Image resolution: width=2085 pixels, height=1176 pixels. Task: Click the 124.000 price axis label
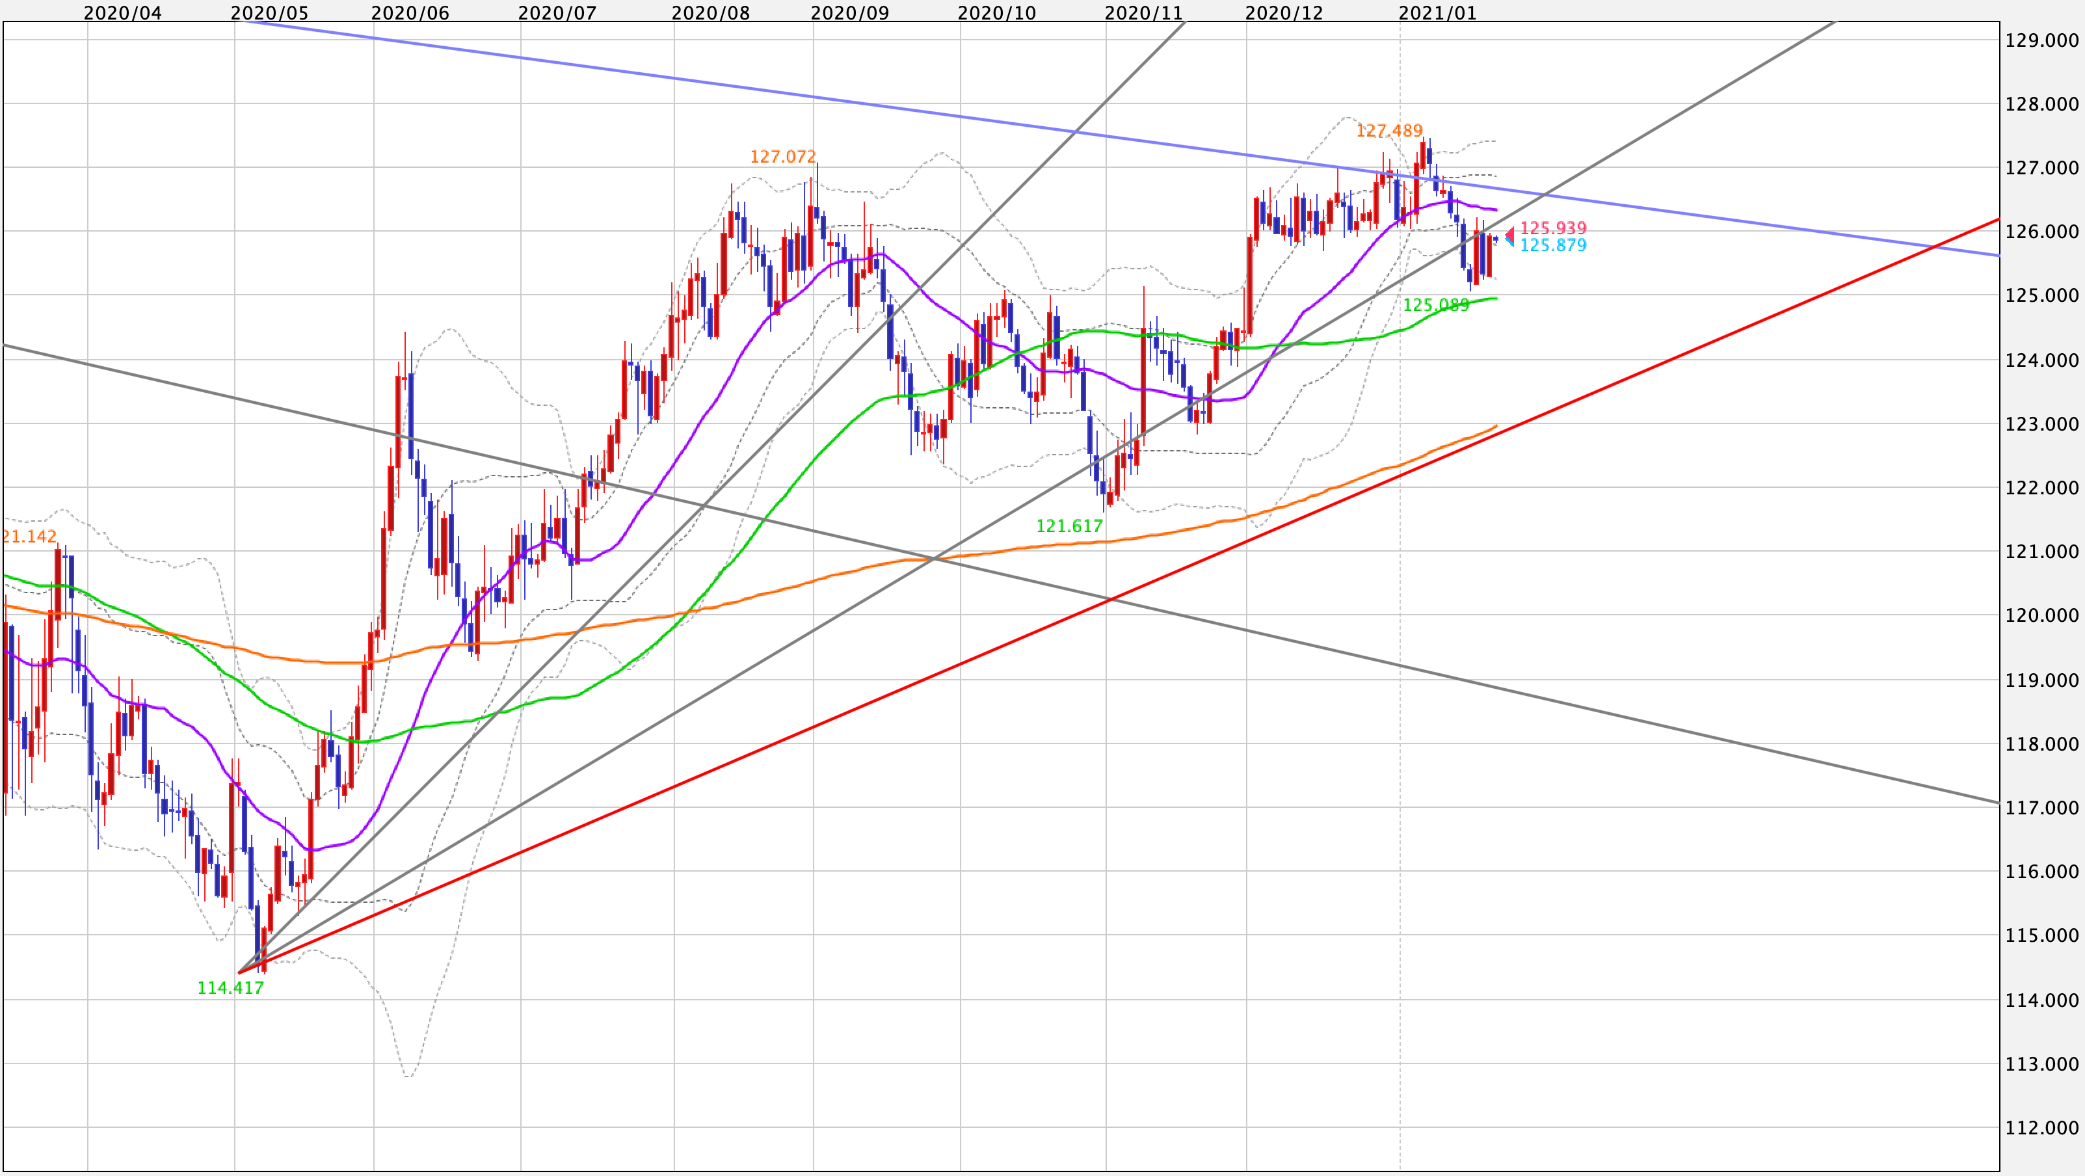[x=2041, y=360]
